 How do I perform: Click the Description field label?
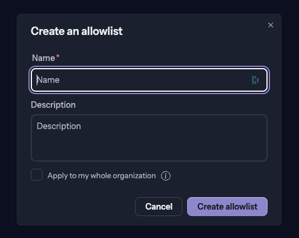53,105
